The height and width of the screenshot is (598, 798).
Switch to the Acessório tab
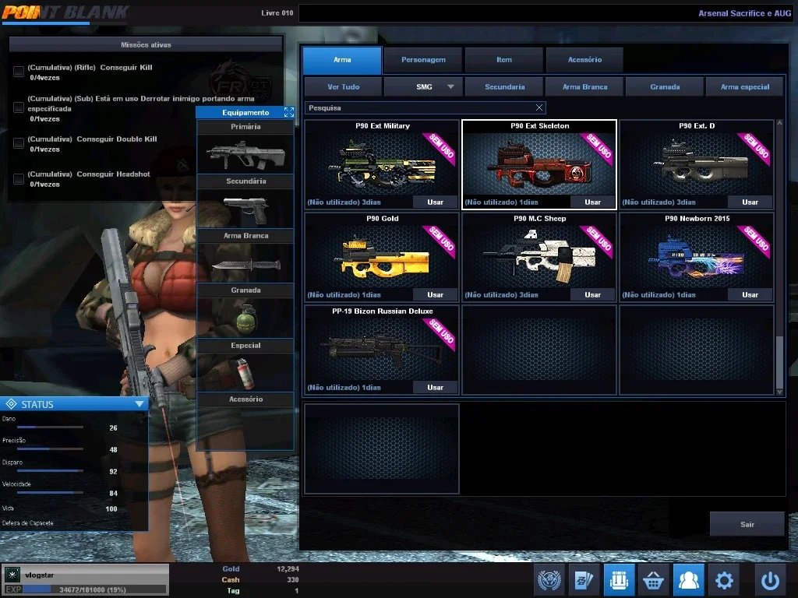pos(584,60)
